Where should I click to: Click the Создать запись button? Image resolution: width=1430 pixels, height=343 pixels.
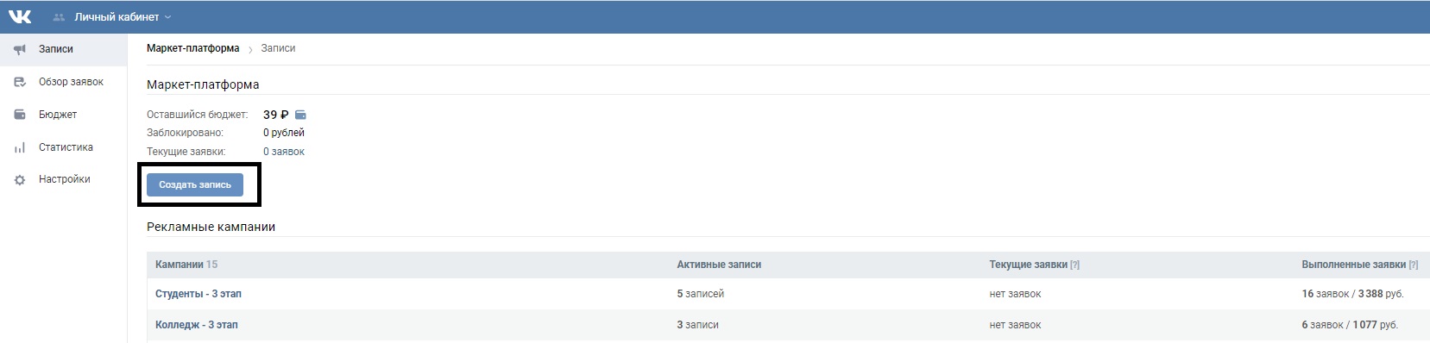(x=195, y=184)
